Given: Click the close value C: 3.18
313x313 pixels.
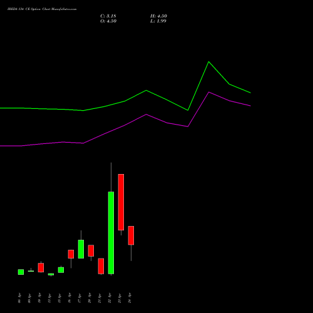Looking at the screenshot, I should (108, 16).
